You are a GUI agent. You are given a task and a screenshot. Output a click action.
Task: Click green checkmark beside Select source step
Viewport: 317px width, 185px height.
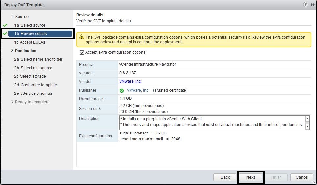(x=5, y=25)
